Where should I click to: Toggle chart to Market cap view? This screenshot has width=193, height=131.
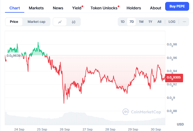pyautogui.click(x=36, y=22)
